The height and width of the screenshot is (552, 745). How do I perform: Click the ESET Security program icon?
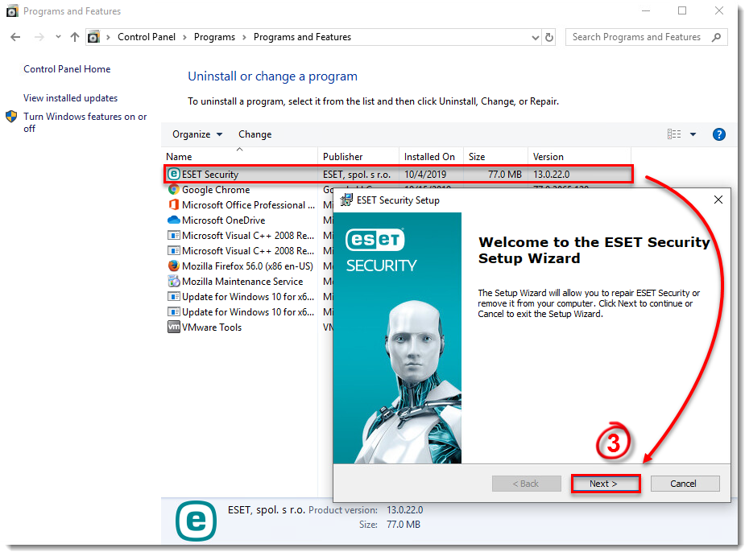point(174,174)
